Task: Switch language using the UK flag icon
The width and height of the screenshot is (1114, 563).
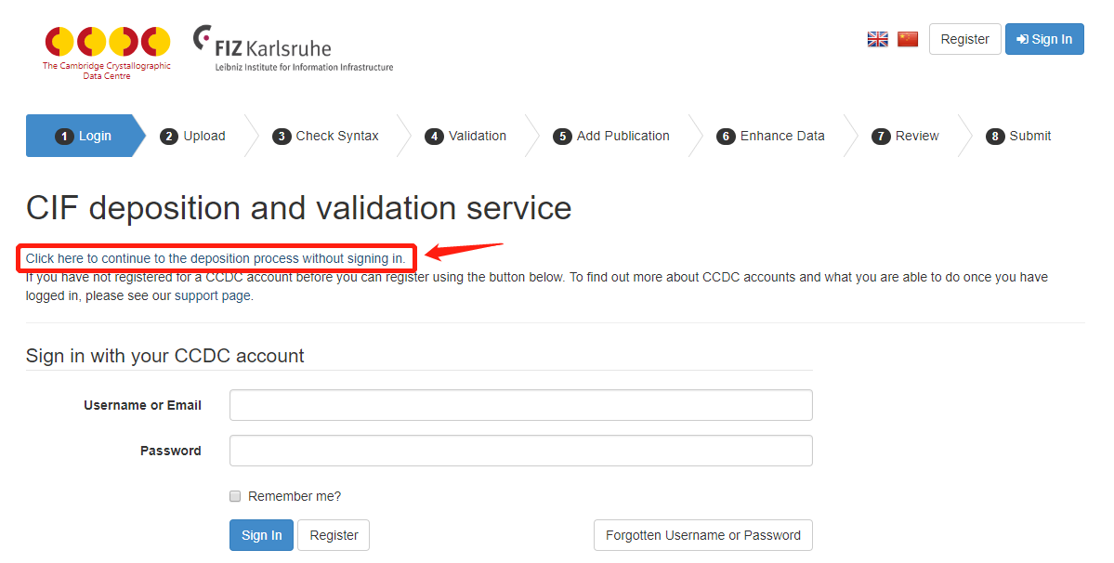Action: click(x=877, y=39)
